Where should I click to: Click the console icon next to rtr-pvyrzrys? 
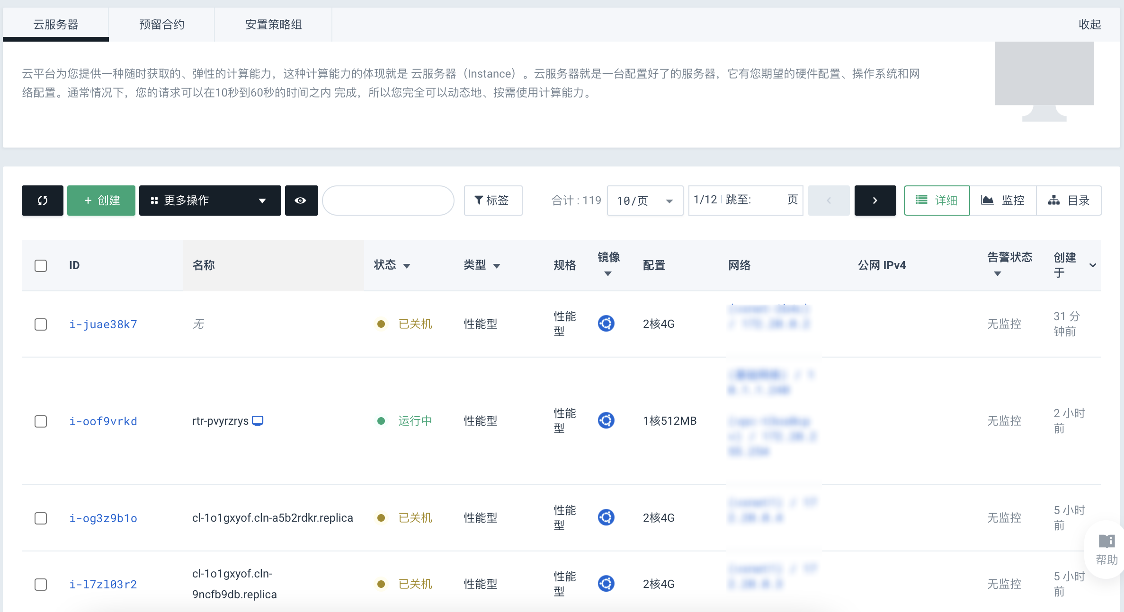pyautogui.click(x=258, y=421)
